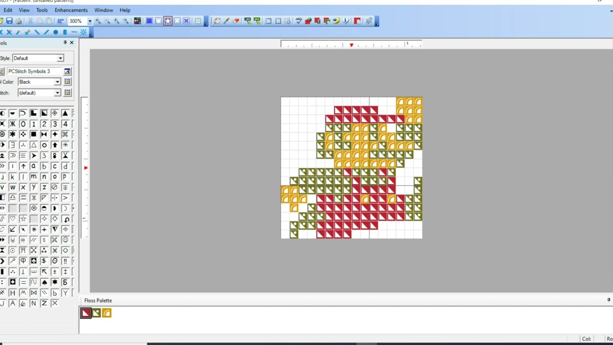Choose the plus sign symbol
The height and width of the screenshot is (345, 613).
coord(44,229)
